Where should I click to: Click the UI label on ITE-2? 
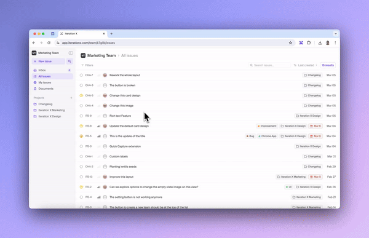[x=288, y=187]
